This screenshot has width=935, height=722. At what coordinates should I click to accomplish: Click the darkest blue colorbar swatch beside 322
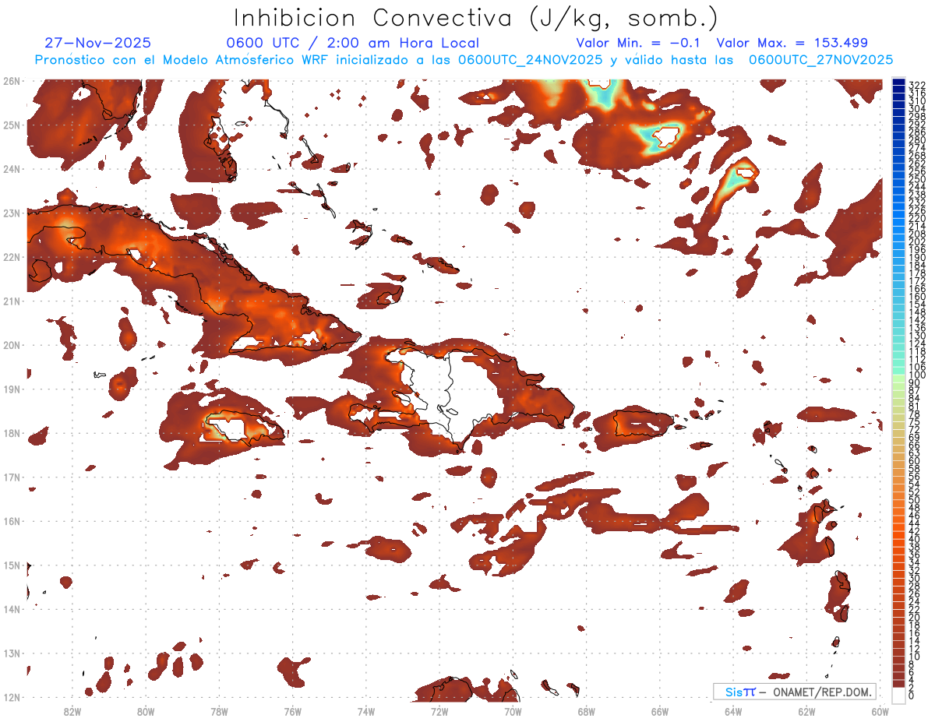click(898, 82)
